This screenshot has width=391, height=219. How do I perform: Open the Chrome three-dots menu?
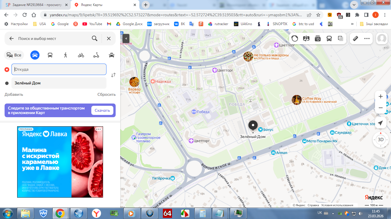click(384, 15)
